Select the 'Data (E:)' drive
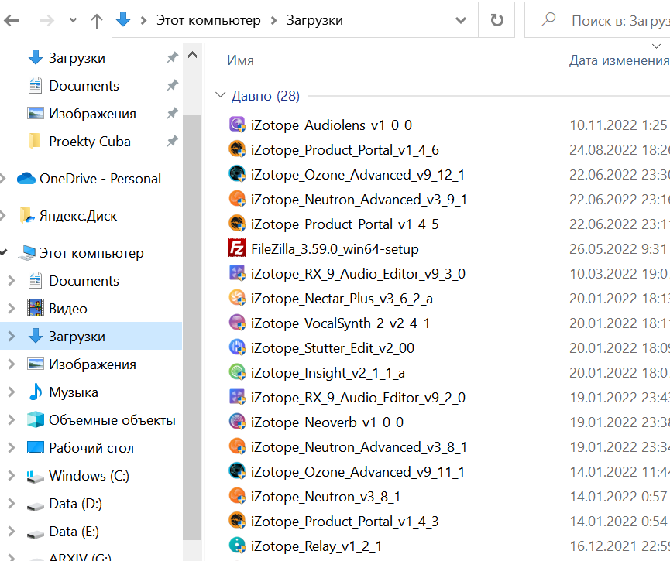670x561 pixels. click(74, 532)
